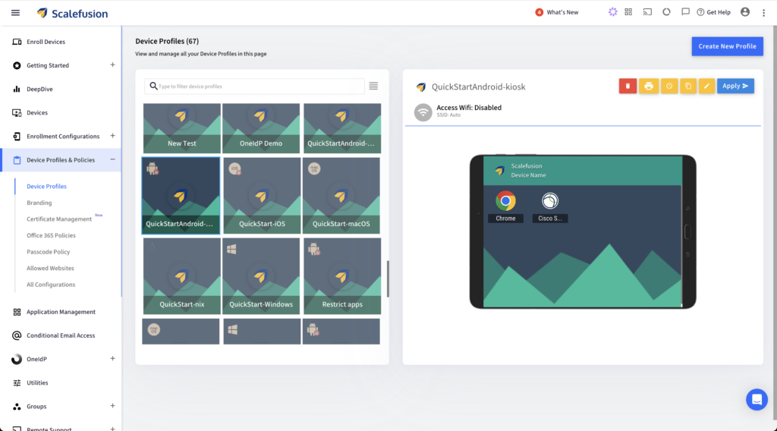
Task: Open Certificate Management submenu item
Action: point(59,219)
